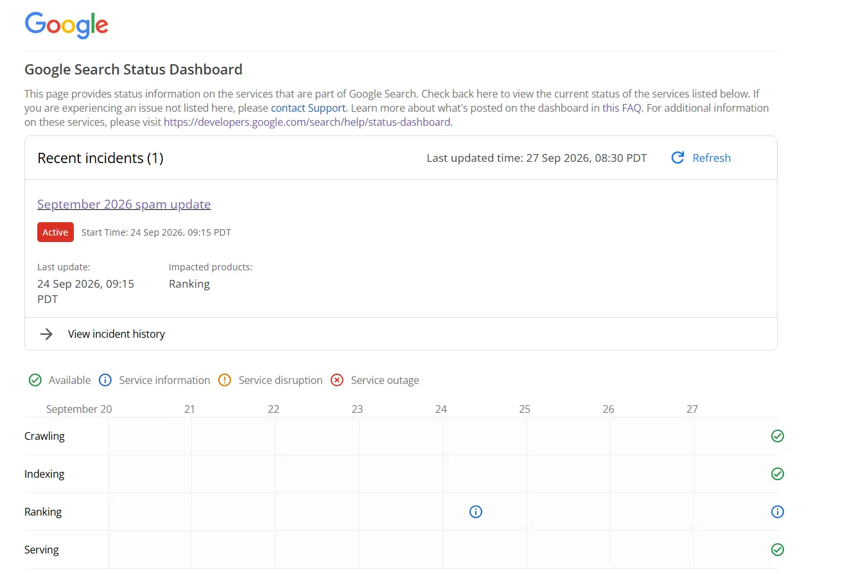Image resolution: width=856 pixels, height=574 pixels.
Task: Click the Start Time: 24 Sep 2026 text
Action: (156, 232)
